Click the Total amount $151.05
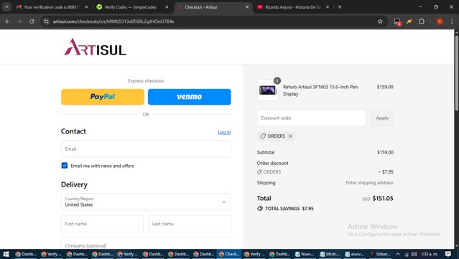 [383, 198]
